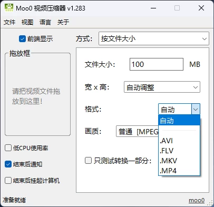Open the 关于 menu

(x=63, y=22)
